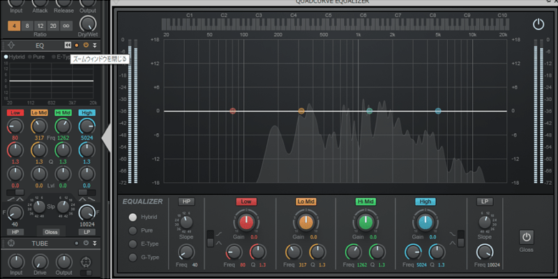558x279 pixels.
Task: Toggle the Low band button in EQ module
Action: coord(15,113)
